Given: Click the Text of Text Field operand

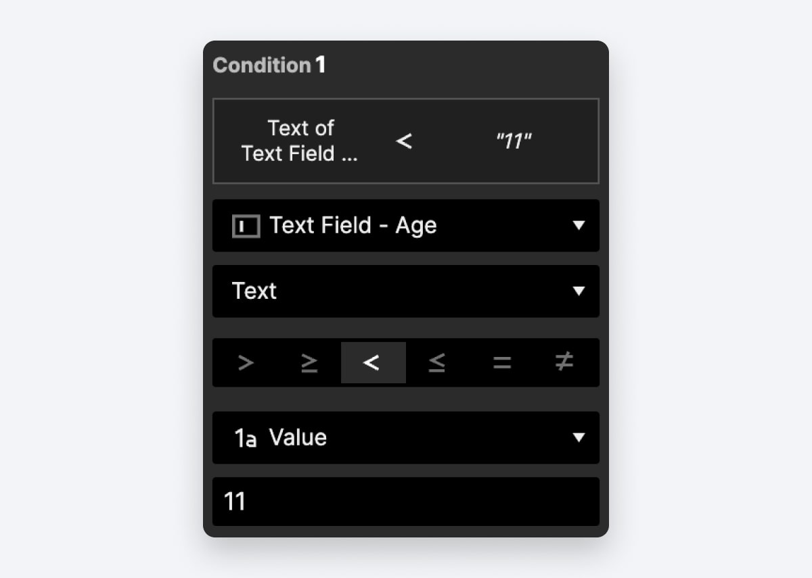Looking at the screenshot, I should point(302,141).
